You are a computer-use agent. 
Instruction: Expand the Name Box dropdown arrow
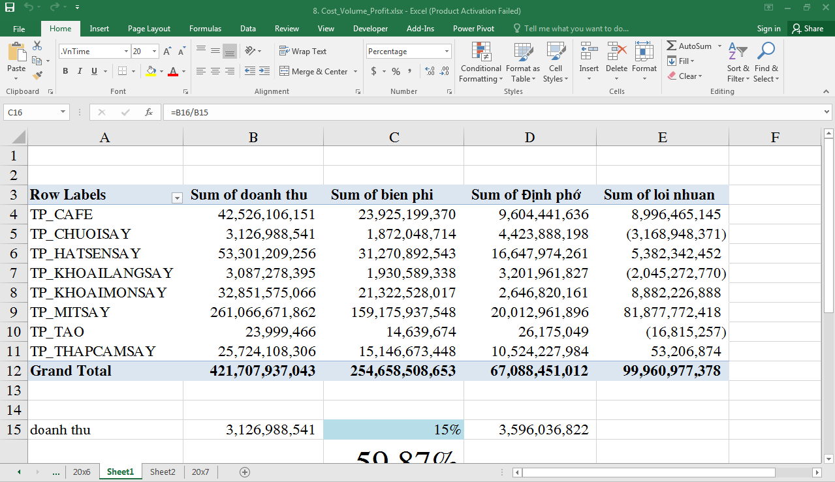[x=63, y=112]
